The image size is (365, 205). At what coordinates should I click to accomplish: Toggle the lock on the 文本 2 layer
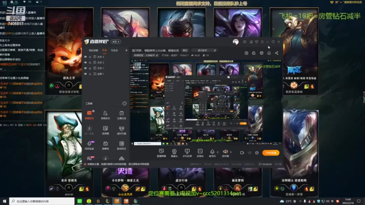[x=90, y=62]
